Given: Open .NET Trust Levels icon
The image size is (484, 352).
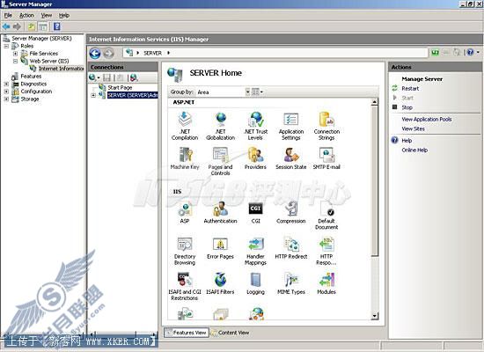Looking at the screenshot, I should pyautogui.click(x=255, y=126).
